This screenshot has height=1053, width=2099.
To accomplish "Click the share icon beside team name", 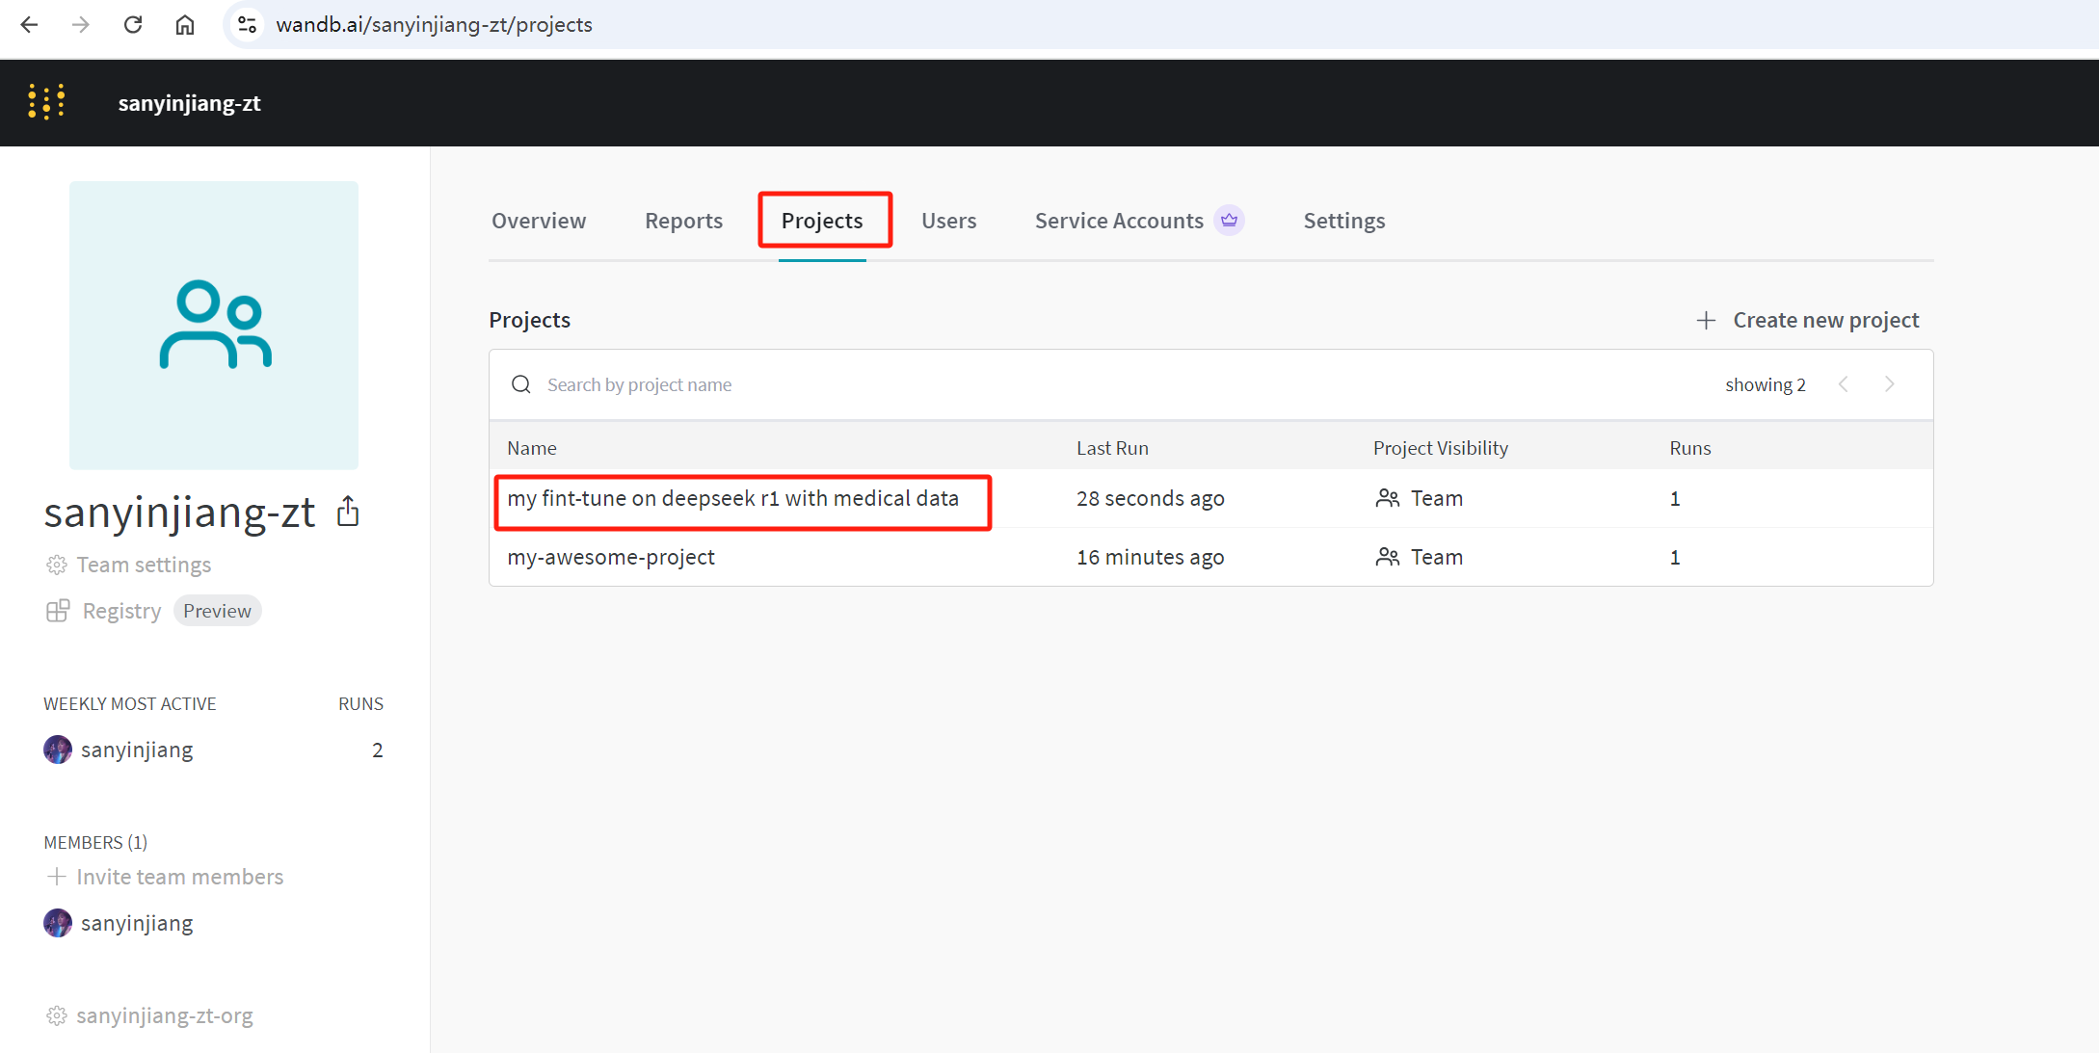I will click(348, 512).
